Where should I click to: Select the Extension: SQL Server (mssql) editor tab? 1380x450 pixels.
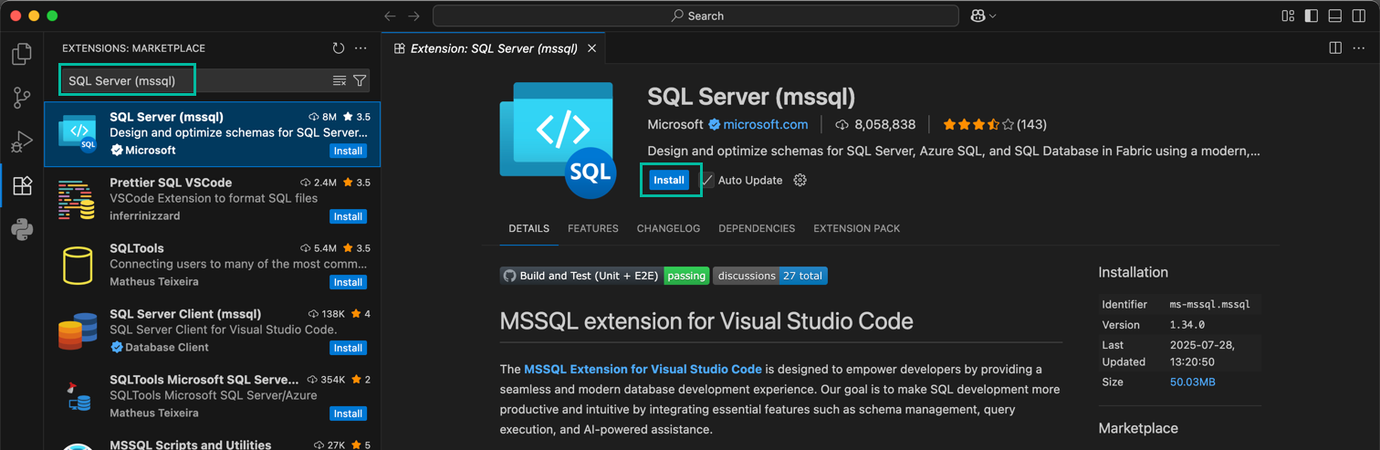[x=494, y=48]
